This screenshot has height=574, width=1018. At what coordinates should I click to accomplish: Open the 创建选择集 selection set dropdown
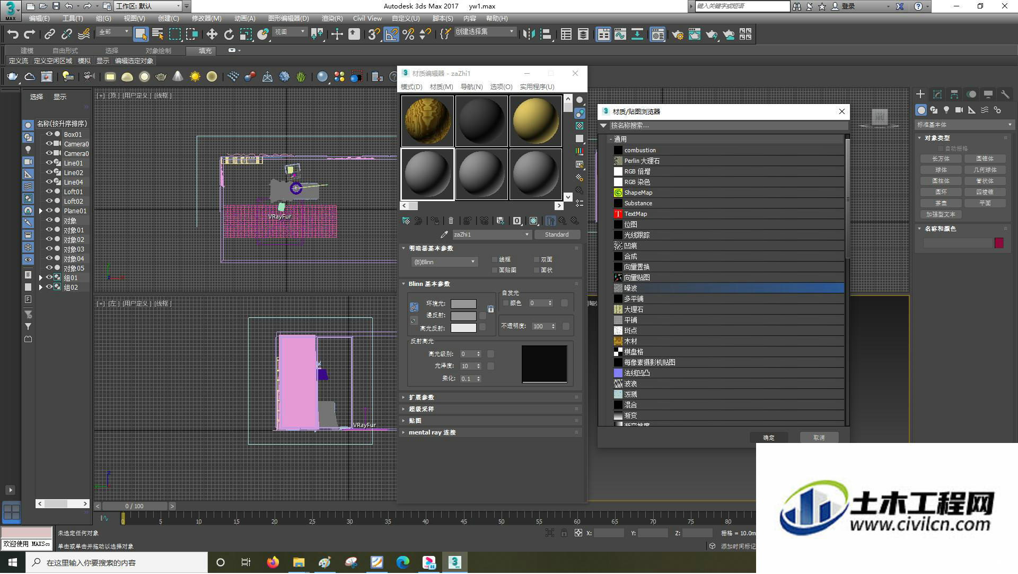(x=485, y=32)
